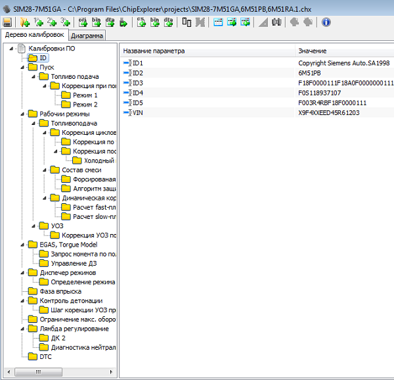Screen dimensions: 394x380
Task: Collapse the Пуск tree node
Action: point(24,67)
